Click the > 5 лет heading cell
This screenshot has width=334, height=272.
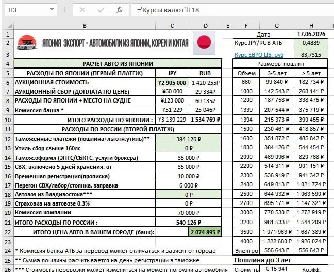311,73
